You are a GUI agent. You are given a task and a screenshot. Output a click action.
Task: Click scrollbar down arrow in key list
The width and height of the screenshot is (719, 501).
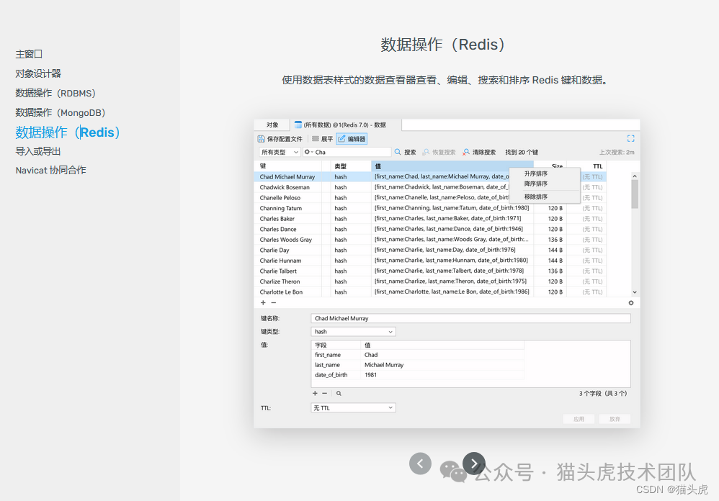635,292
